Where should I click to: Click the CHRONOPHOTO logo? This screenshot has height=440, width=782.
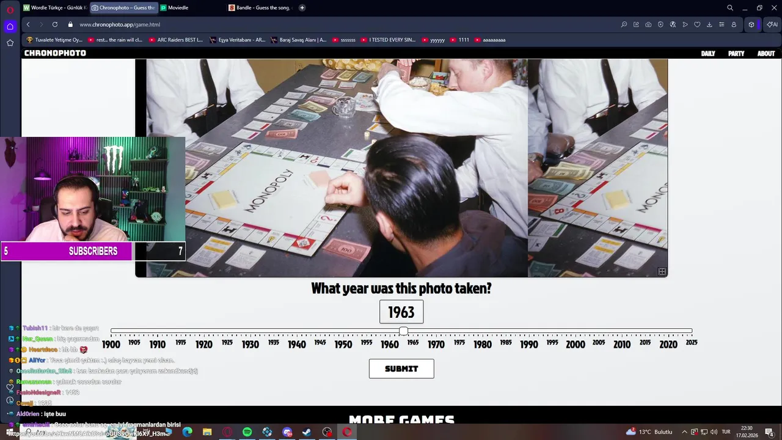(x=55, y=53)
